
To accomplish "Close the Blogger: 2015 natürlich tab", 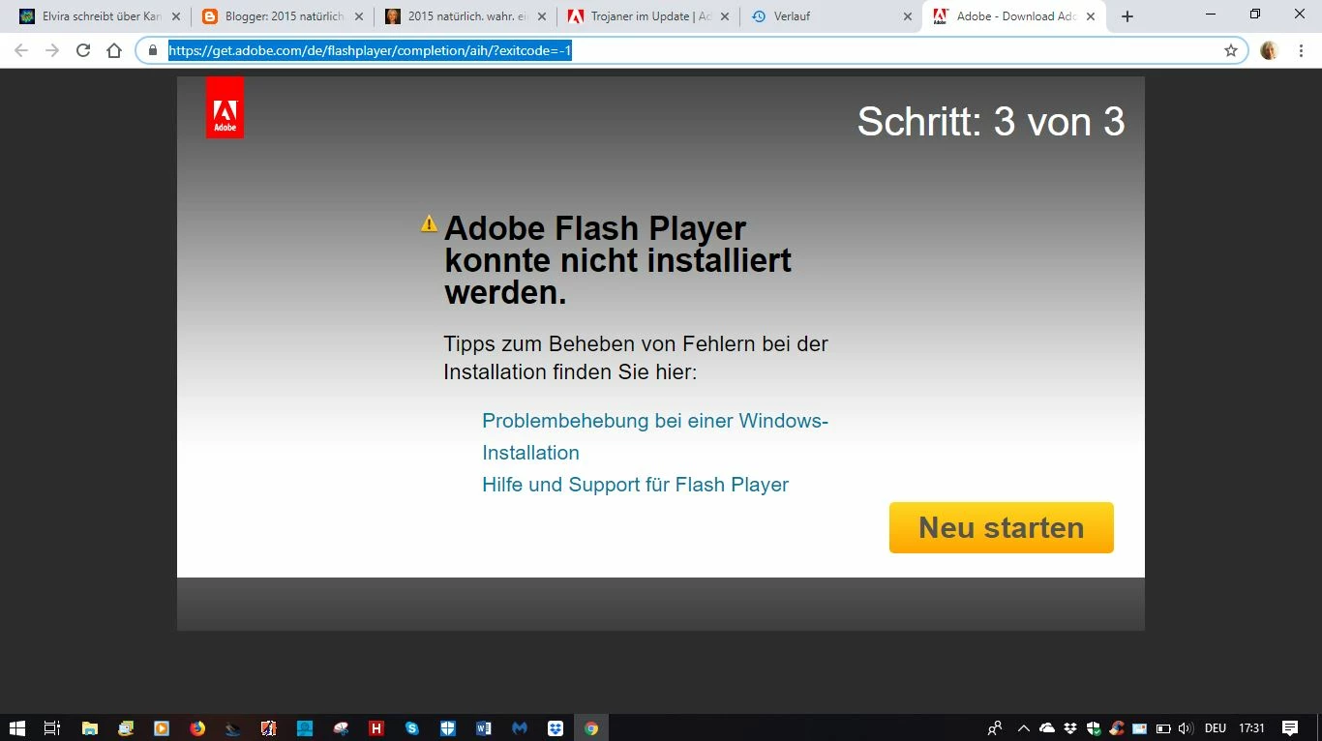I will click(x=359, y=16).
